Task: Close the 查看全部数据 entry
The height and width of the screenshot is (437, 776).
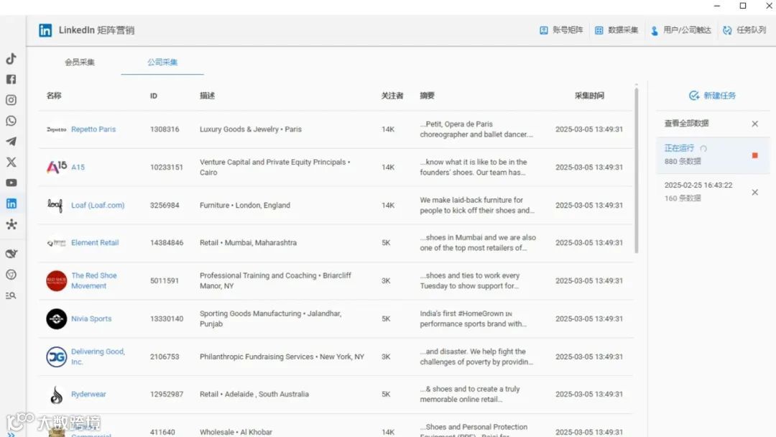Action: coord(754,124)
